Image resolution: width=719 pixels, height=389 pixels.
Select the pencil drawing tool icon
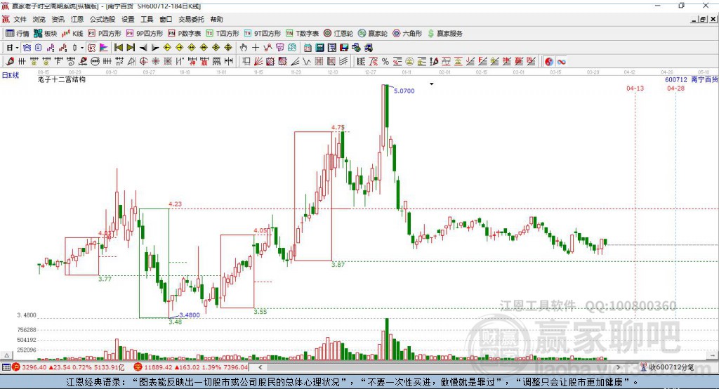coord(10,61)
